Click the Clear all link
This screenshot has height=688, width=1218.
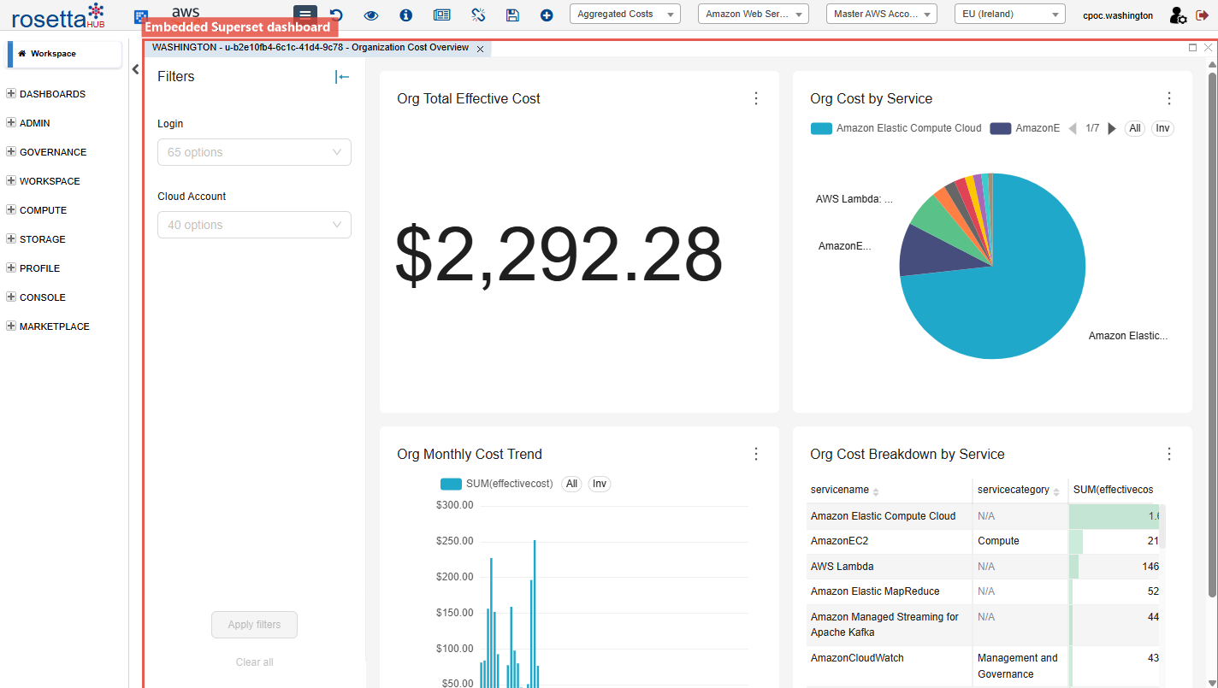(x=254, y=662)
